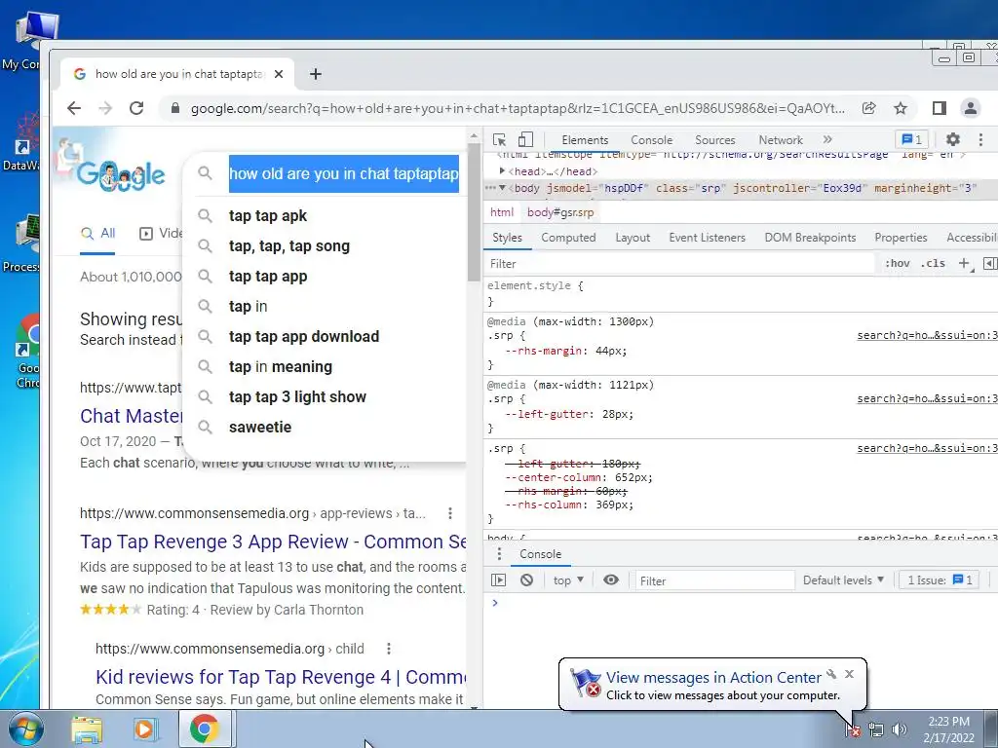Open Windows Media Player from the taskbar
Screen dimensions: 998x748
[144, 729]
